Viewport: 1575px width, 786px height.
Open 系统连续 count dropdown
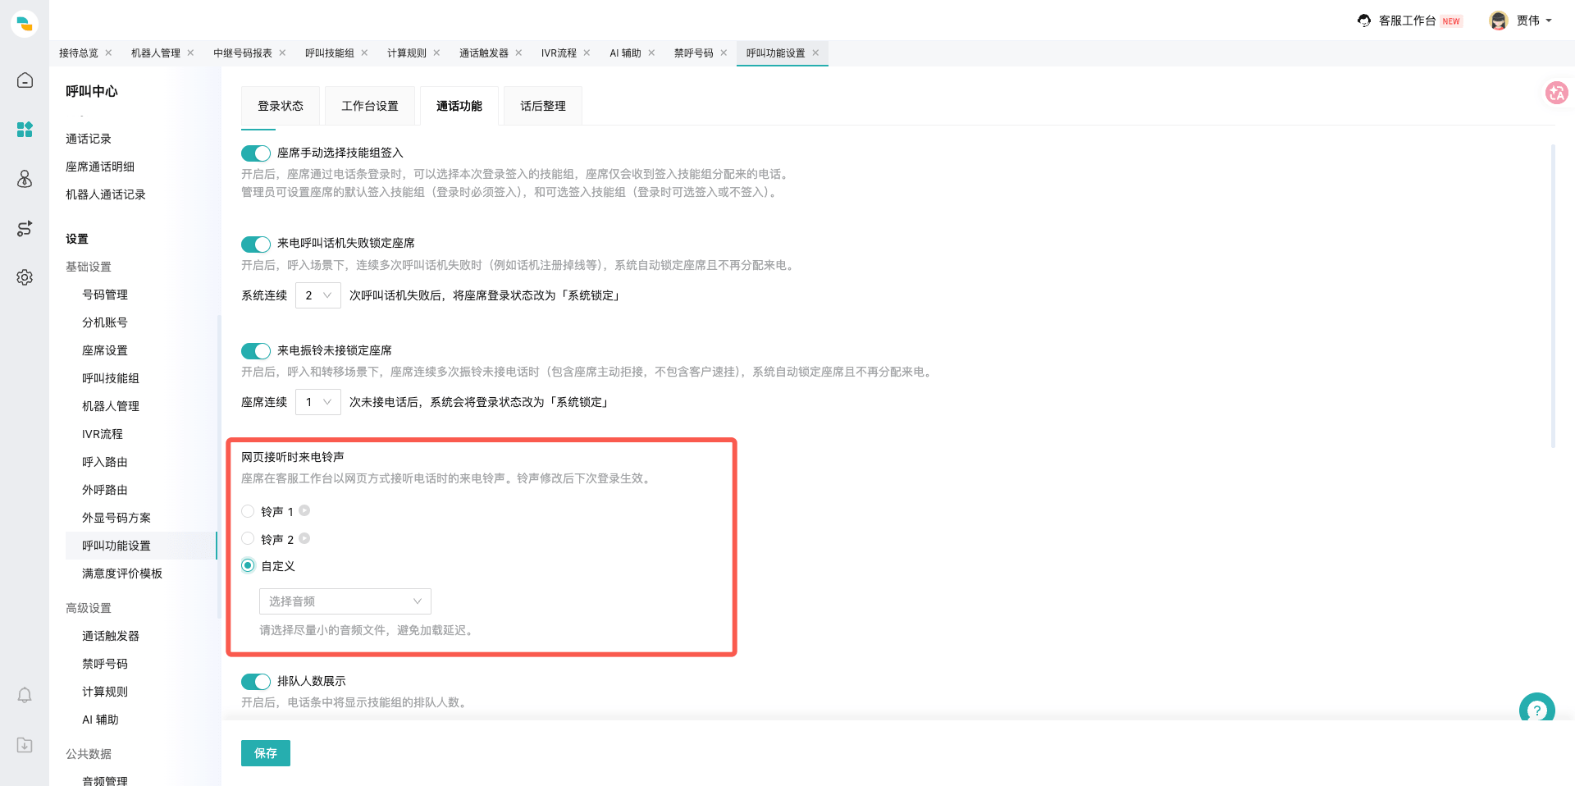[x=318, y=295]
